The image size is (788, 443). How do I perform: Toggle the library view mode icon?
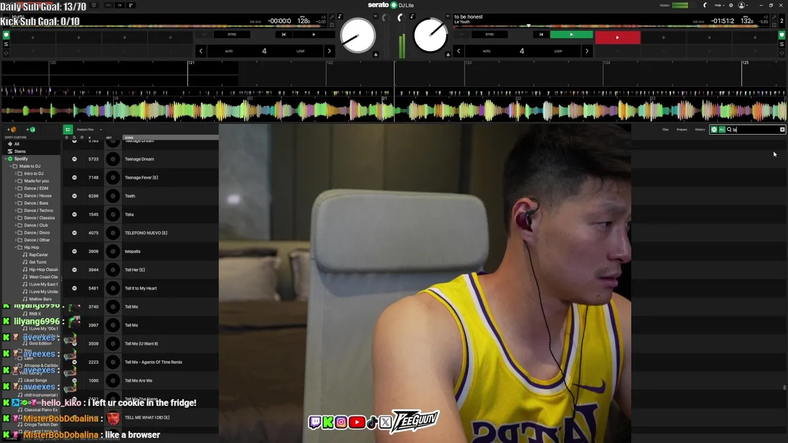click(x=68, y=130)
